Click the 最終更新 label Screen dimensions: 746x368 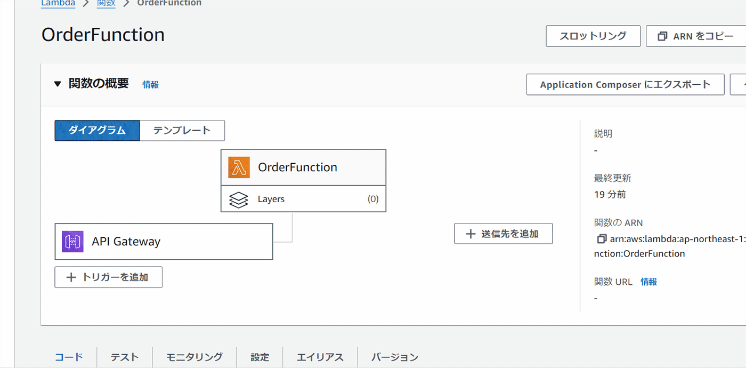pos(613,178)
